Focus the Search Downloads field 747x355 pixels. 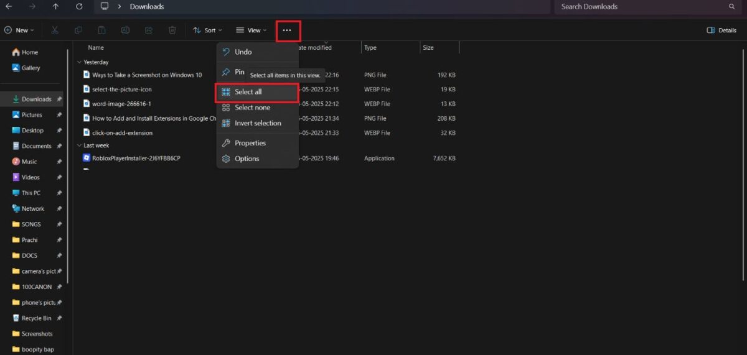647,7
